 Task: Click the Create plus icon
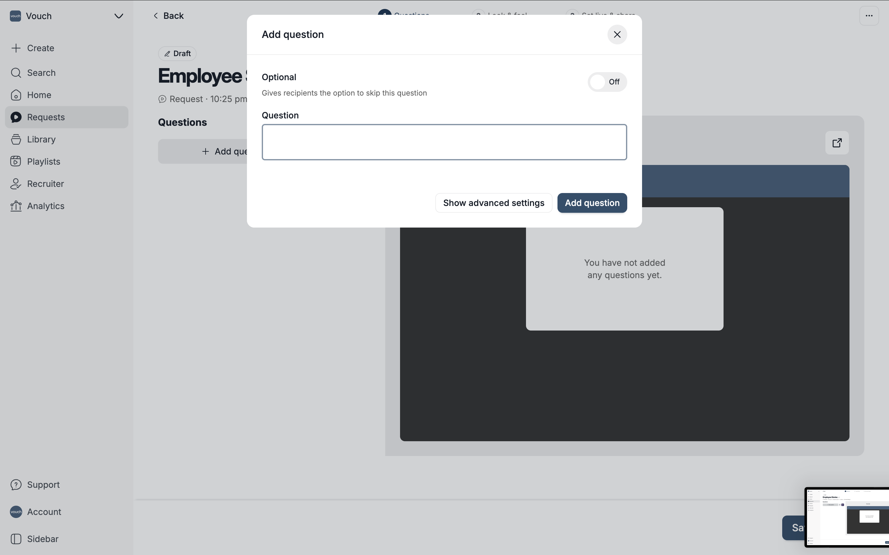[x=16, y=48]
